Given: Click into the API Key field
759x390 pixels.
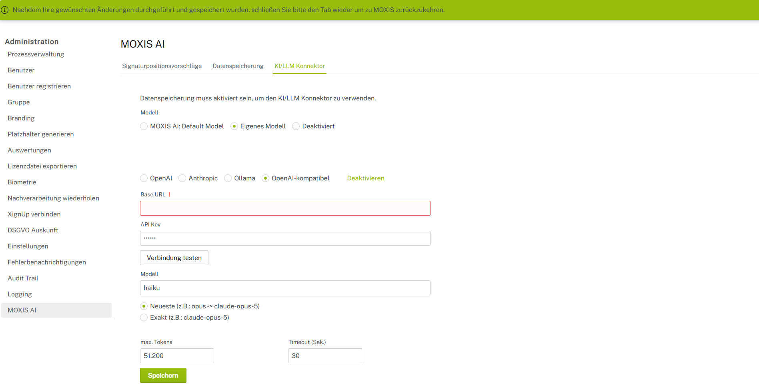Looking at the screenshot, I should (x=285, y=238).
